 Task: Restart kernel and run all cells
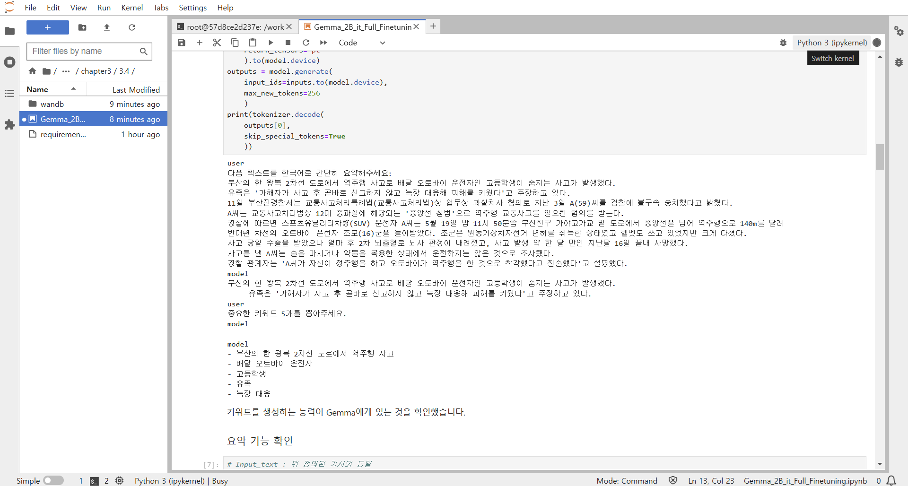tap(323, 43)
